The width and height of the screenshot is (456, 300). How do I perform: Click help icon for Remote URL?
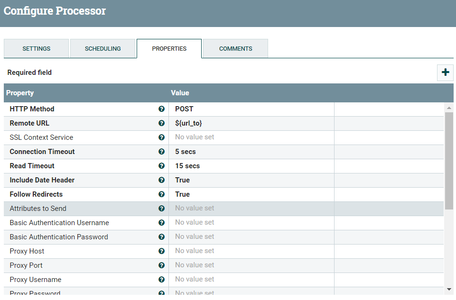click(x=161, y=123)
